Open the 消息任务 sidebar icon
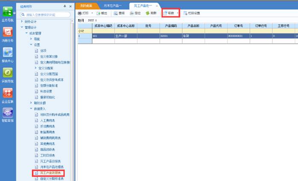This screenshot has width=298, height=181. [x=7, y=34]
